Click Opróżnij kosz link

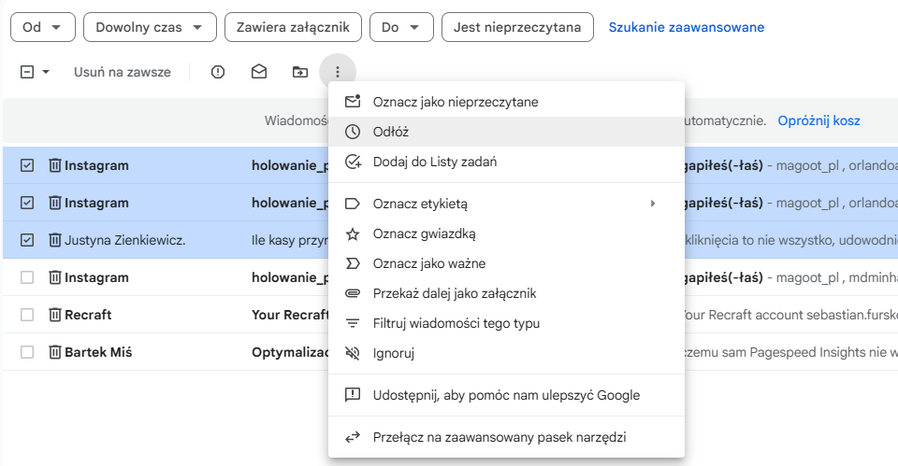819,120
